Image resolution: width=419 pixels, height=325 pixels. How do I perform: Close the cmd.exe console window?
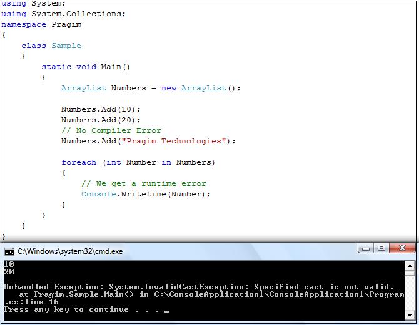point(402,248)
